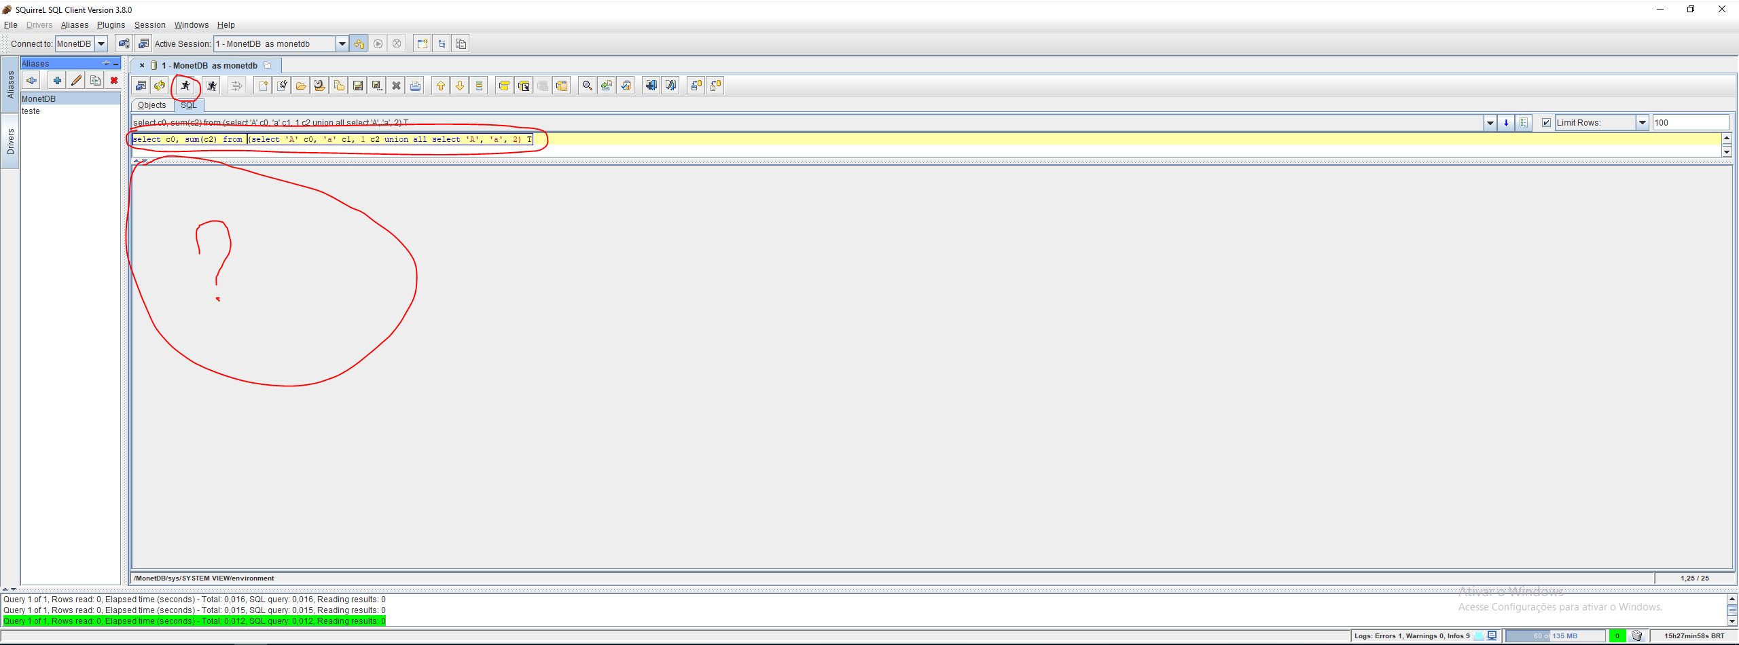Switch to the Objects tab
This screenshot has height=645, width=1739.
pos(151,105)
